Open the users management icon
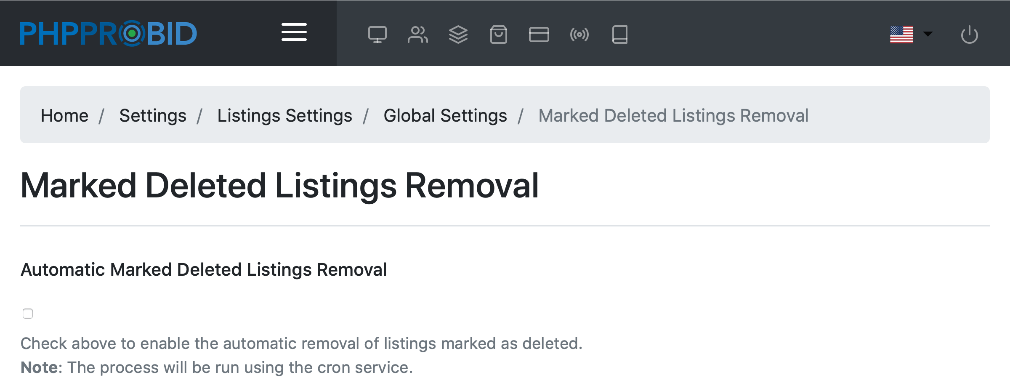Screen dimensions: 1010x378 tap(417, 35)
